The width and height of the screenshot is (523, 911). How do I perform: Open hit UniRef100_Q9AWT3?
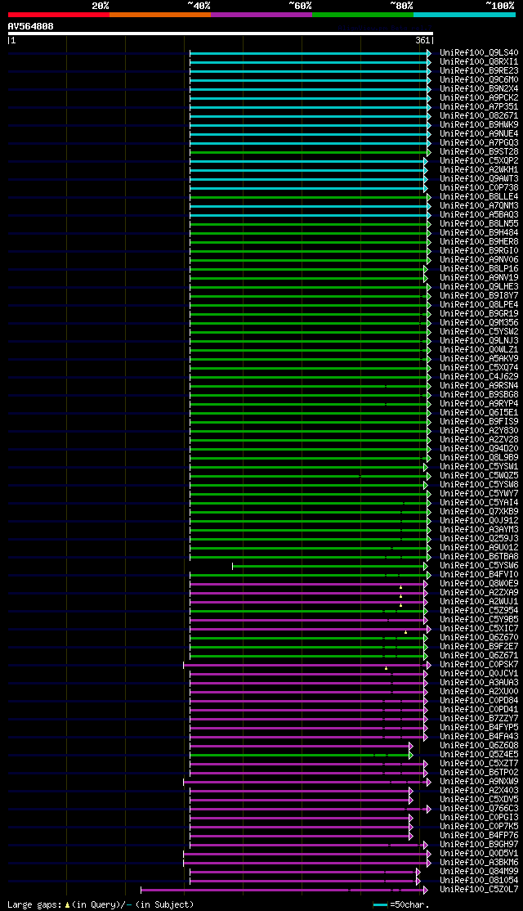(479, 179)
